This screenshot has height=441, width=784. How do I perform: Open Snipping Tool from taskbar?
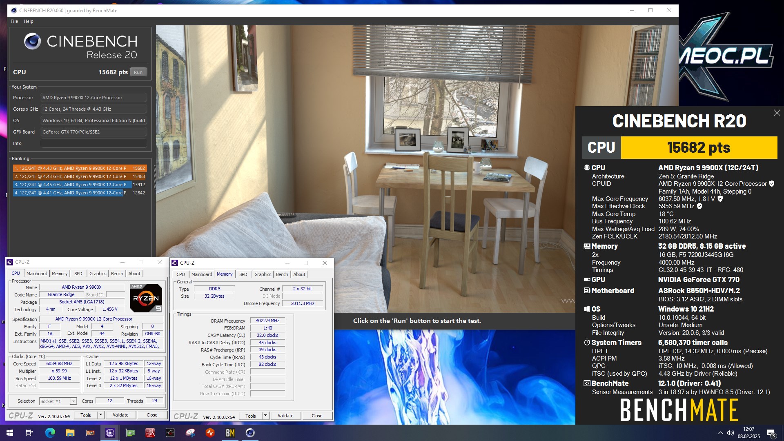(190, 433)
